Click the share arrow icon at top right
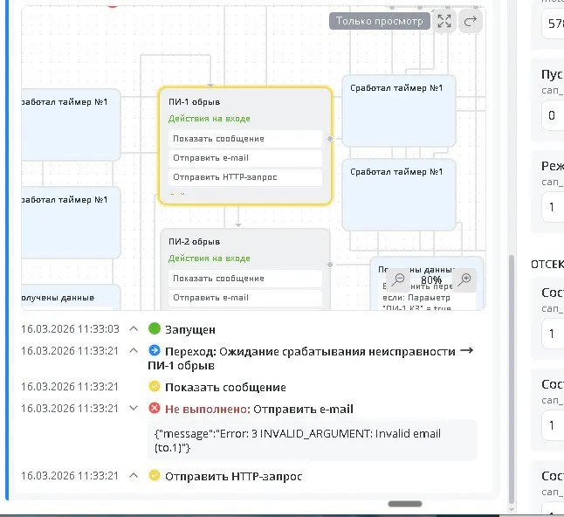This screenshot has width=564, height=517. [471, 21]
